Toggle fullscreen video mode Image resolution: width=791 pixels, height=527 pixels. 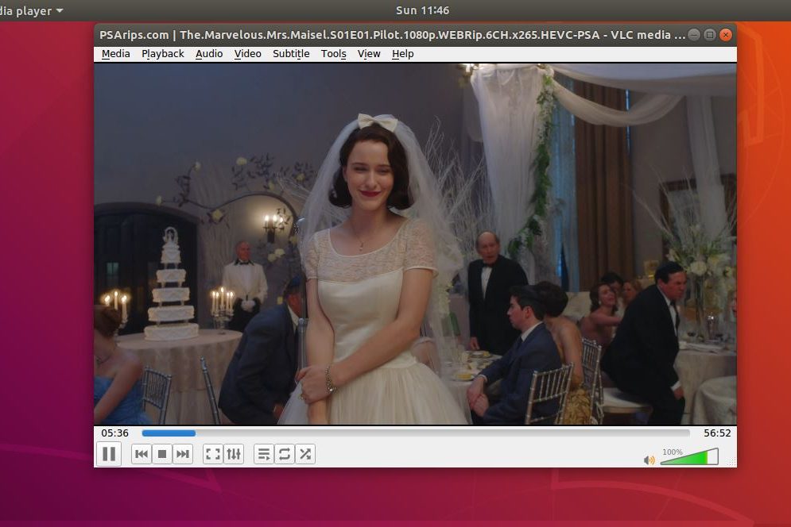[x=212, y=454]
